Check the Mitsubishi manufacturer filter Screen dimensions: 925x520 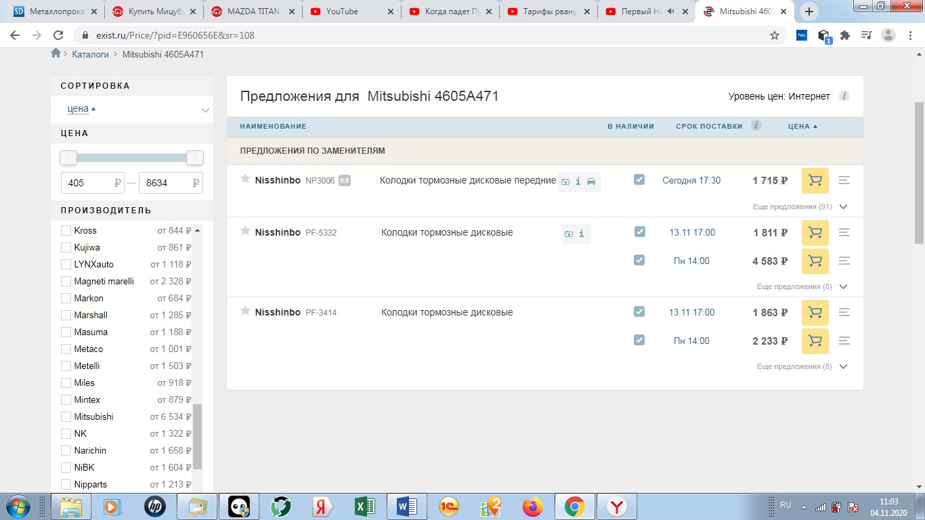pos(66,416)
